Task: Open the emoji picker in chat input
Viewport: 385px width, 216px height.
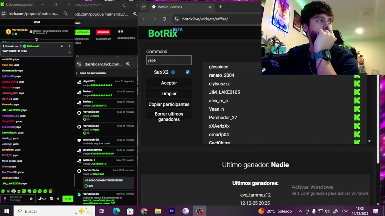Action: click(x=31, y=199)
